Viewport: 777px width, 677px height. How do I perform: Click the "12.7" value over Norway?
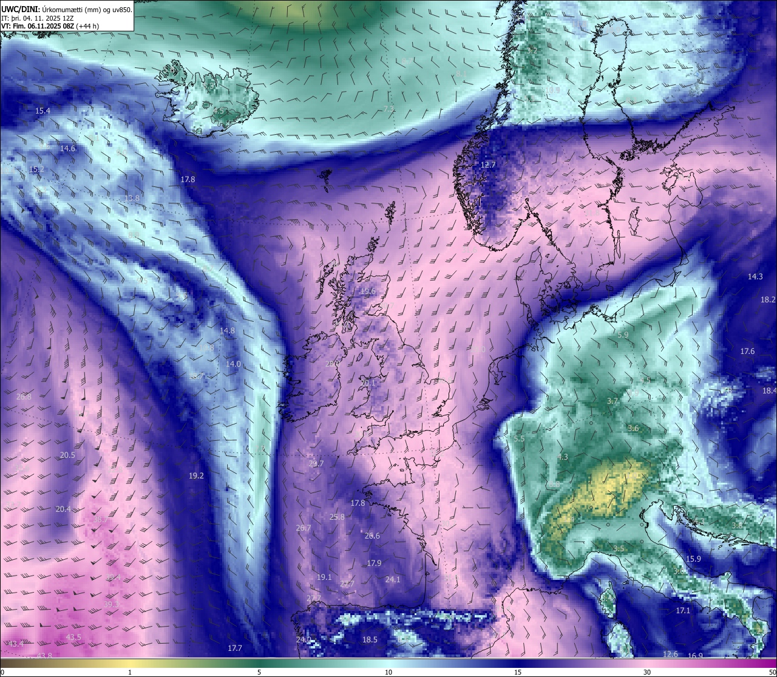tap(488, 165)
